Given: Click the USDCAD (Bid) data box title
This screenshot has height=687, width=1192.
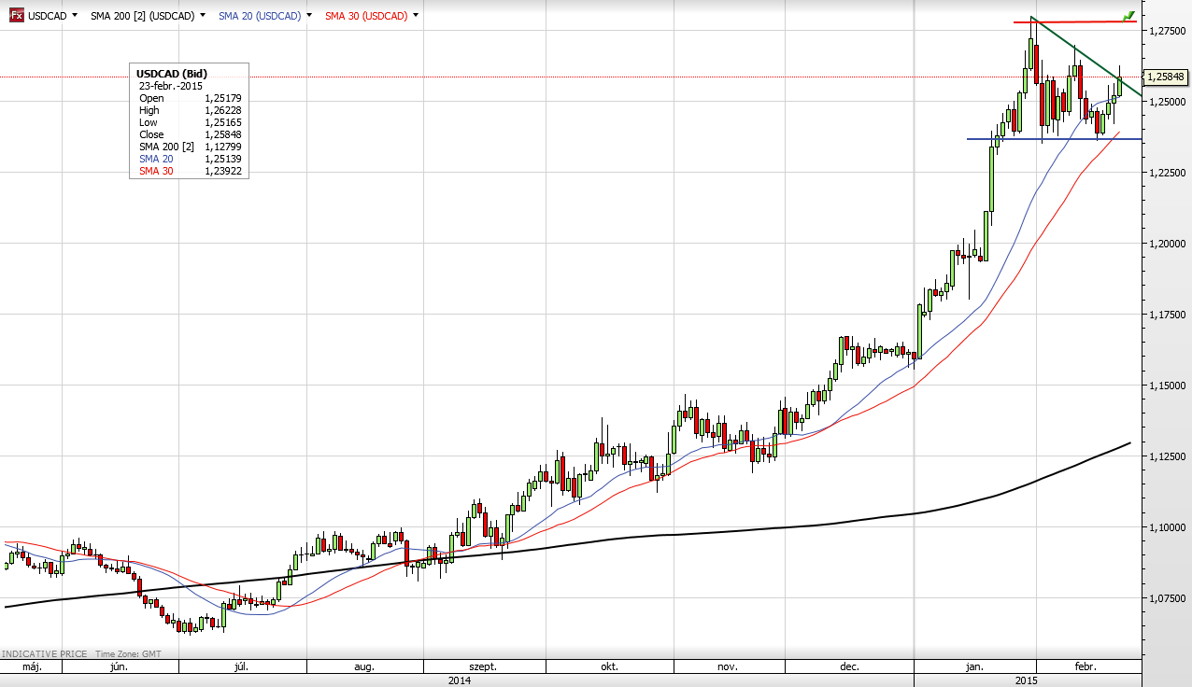Looking at the screenshot, I should (172, 74).
